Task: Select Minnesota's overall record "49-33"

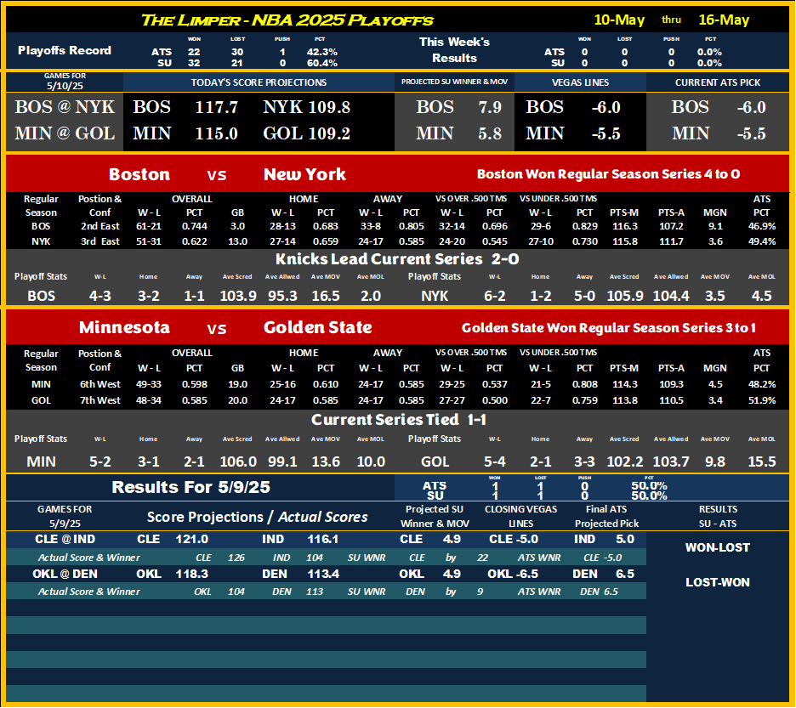Action: click(x=149, y=384)
